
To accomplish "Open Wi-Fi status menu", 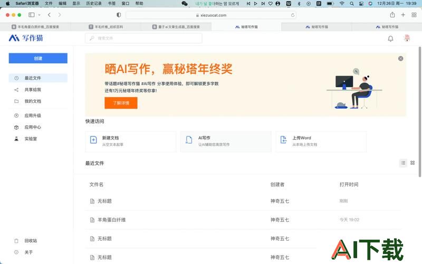I will tap(342, 4).
